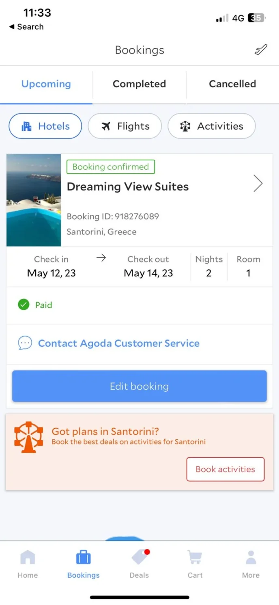The height and width of the screenshot is (605, 279).
Task: Tap the green Paid status checkmark
Action: tap(24, 304)
